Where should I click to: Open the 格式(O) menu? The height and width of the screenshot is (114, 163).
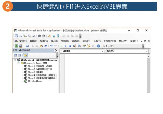tap(64, 41)
